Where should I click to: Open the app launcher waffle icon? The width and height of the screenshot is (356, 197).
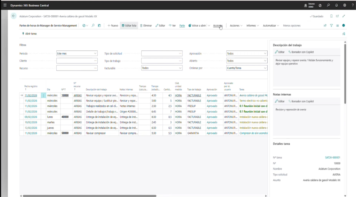coord(5,5)
